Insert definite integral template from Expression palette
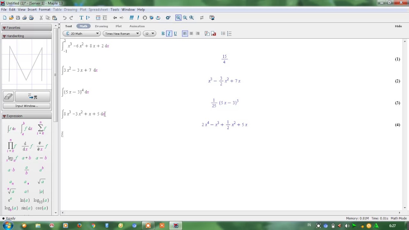This screenshot has height=230, width=409. point(27,128)
